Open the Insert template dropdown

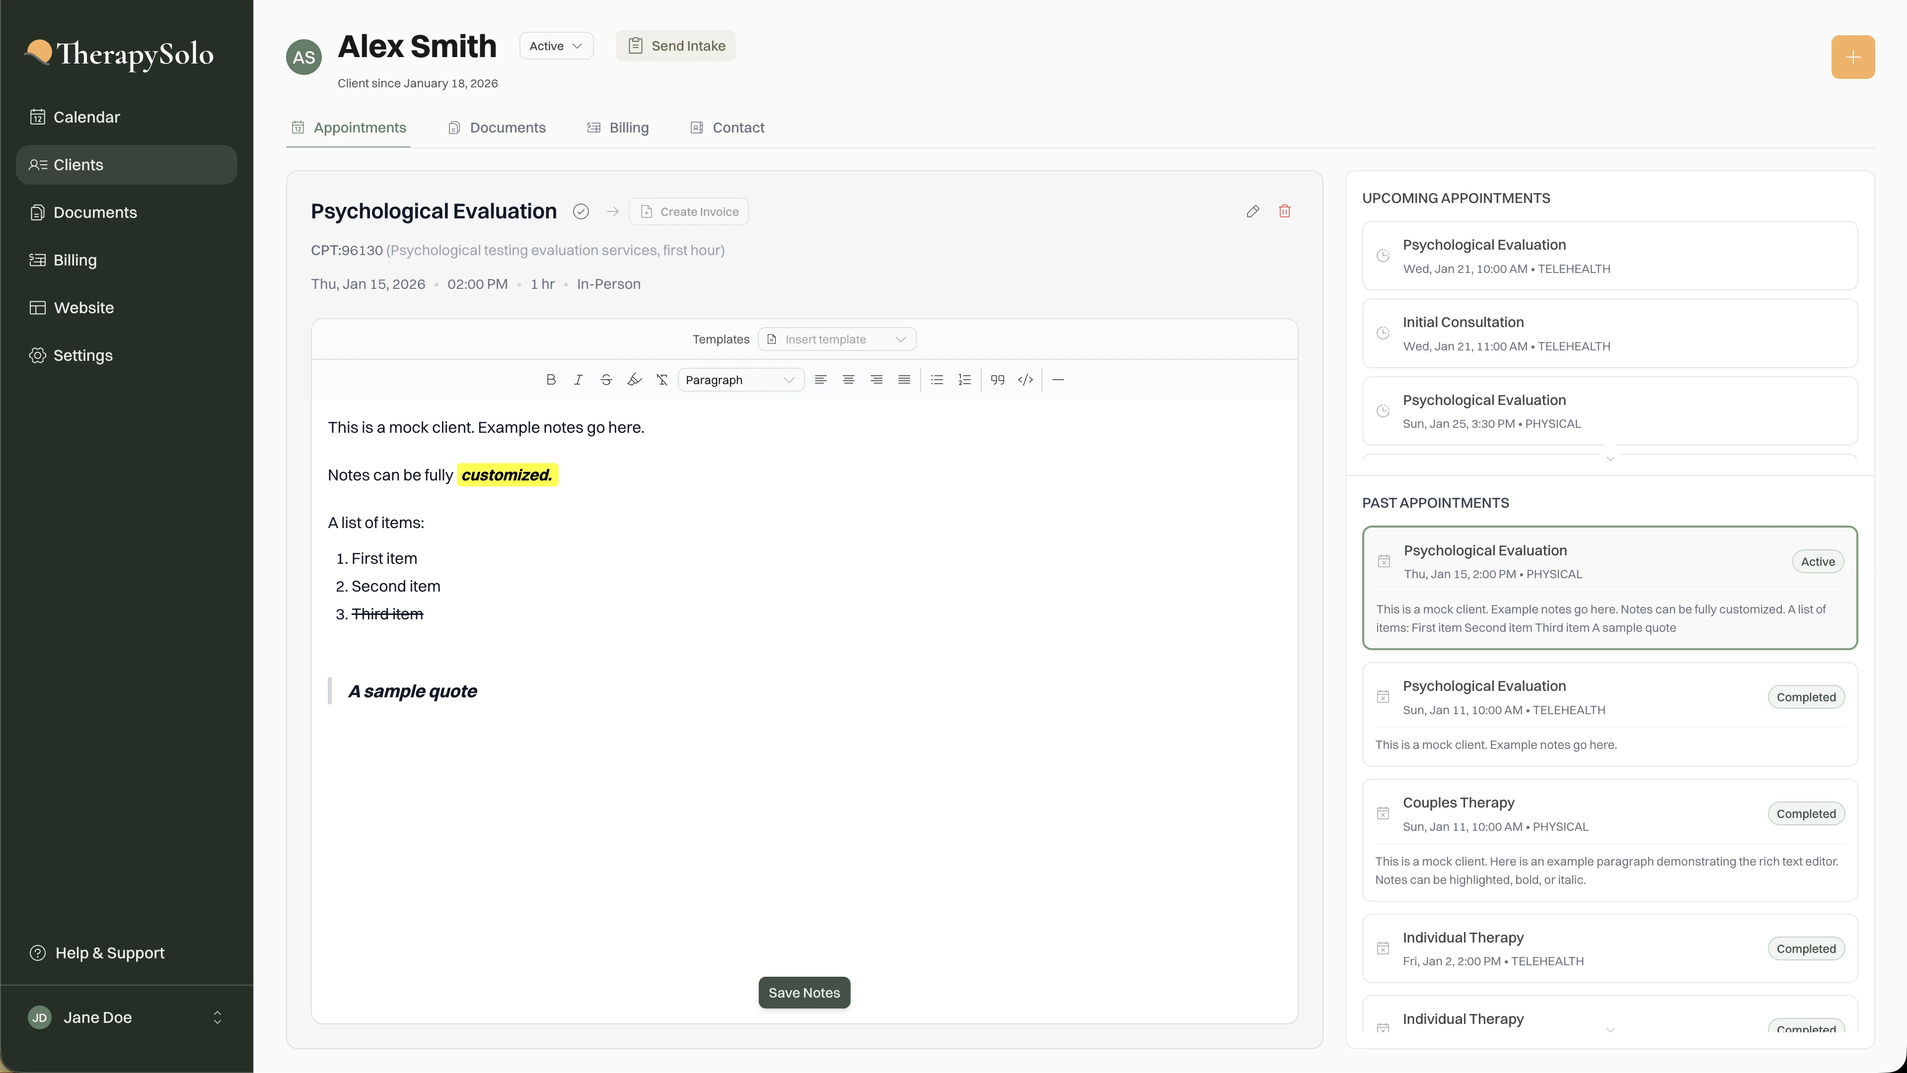pyautogui.click(x=836, y=339)
